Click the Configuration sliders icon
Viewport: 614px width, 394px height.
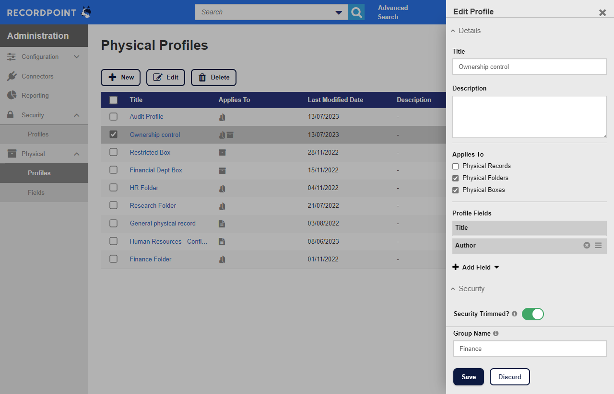tap(12, 56)
